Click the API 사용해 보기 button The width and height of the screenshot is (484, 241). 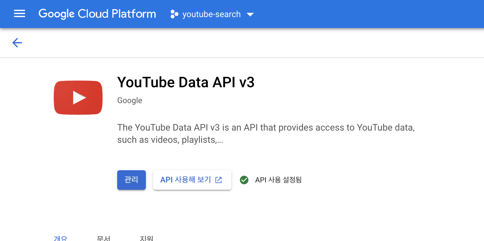point(192,180)
